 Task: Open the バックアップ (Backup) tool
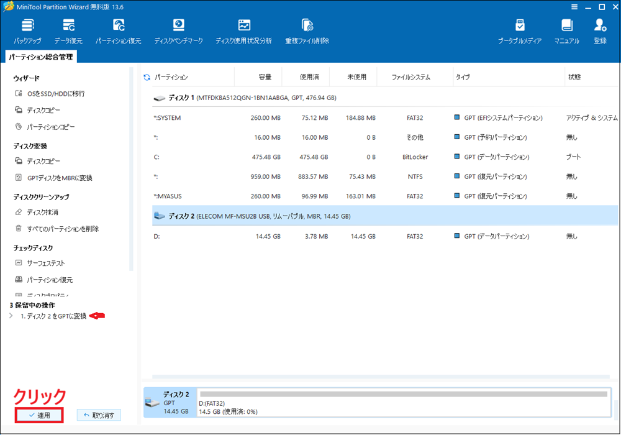click(27, 31)
